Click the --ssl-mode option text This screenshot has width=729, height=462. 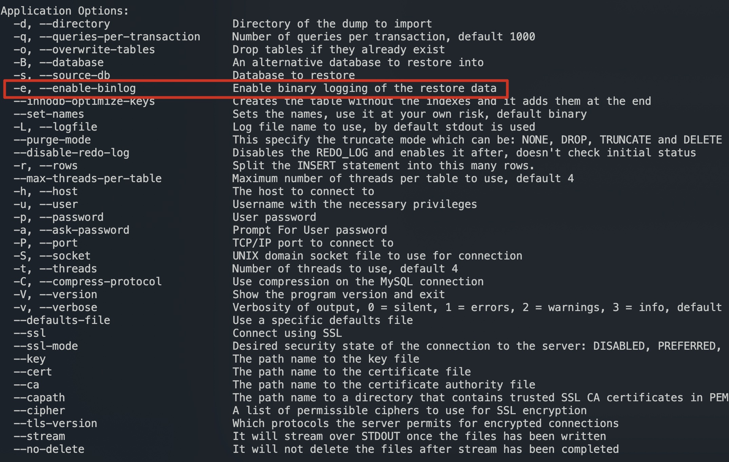pyautogui.click(x=46, y=346)
